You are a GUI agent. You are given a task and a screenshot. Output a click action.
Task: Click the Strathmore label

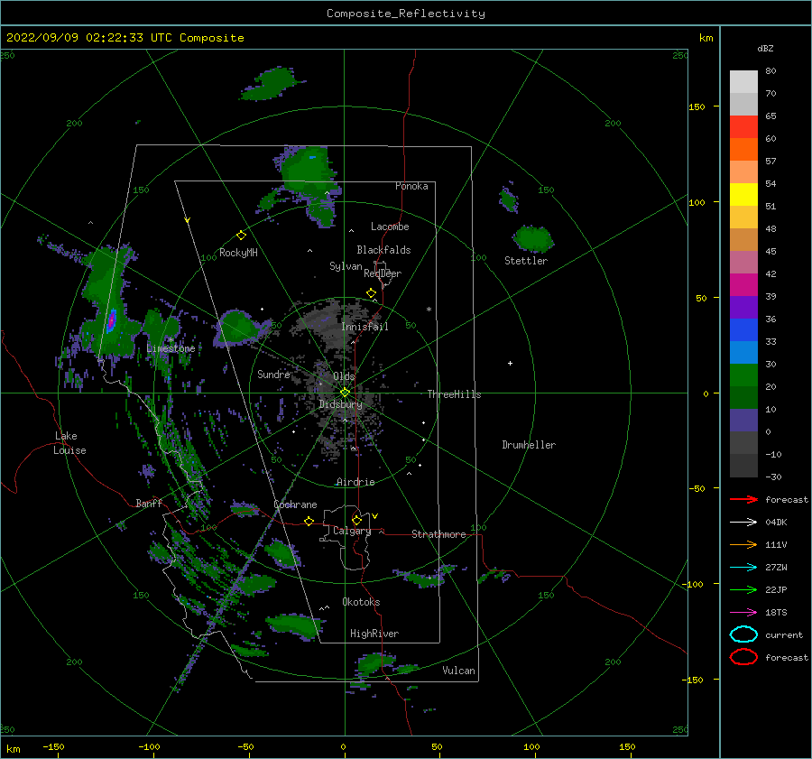(x=438, y=534)
